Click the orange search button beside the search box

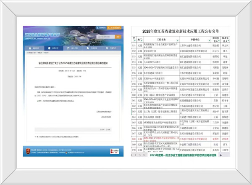click(x=118, y=37)
